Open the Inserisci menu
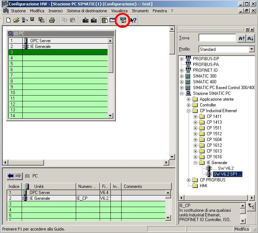258x233 pixels. tap(56, 11)
